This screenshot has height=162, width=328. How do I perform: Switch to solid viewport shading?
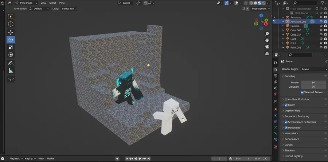255,3
